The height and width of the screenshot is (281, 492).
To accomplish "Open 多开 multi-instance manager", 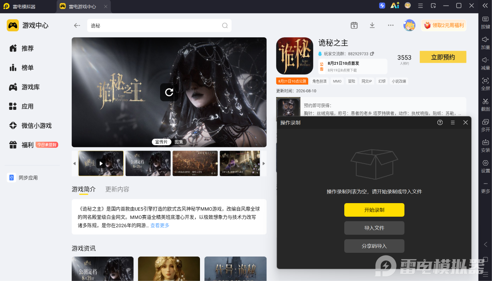I will [x=486, y=125].
